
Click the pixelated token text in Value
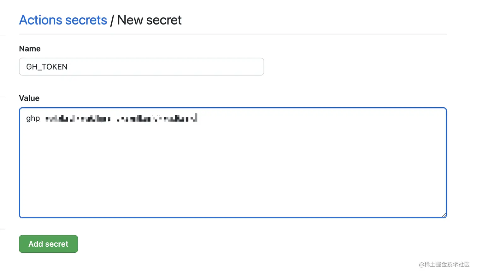click(x=121, y=118)
